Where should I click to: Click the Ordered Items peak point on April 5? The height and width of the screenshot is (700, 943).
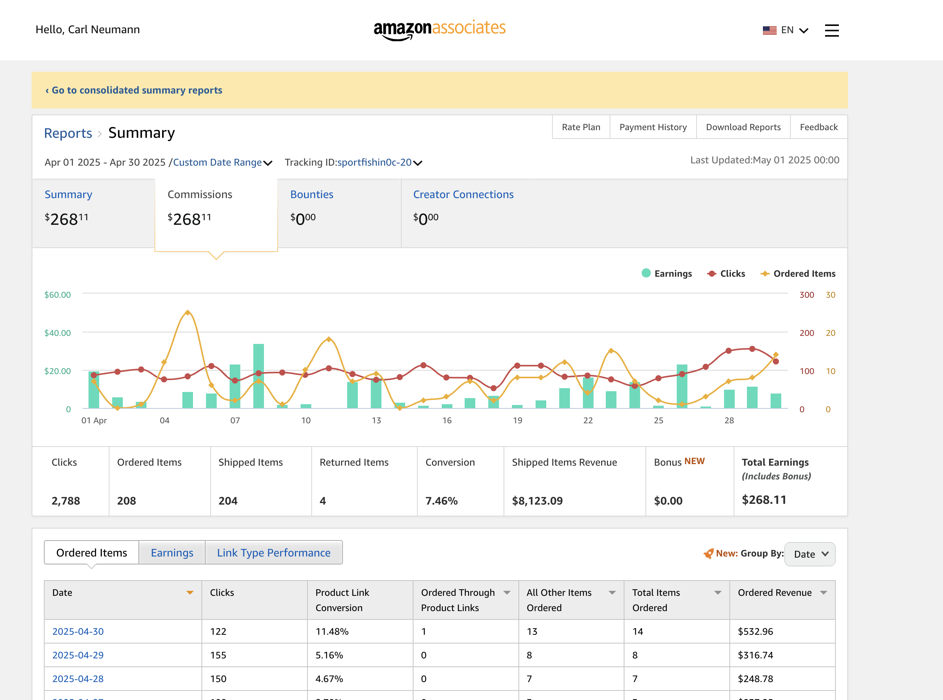pos(188,313)
